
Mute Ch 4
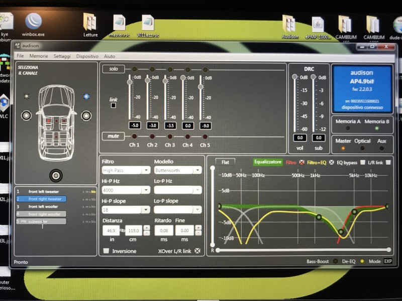187,136
